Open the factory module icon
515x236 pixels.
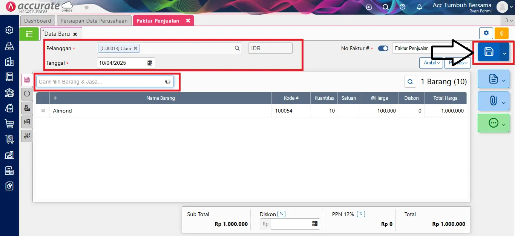click(9, 155)
